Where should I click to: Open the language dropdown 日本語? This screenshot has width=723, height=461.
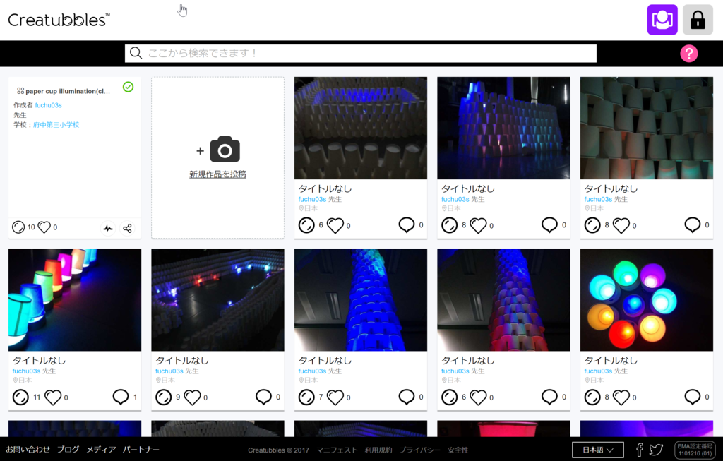coord(598,450)
